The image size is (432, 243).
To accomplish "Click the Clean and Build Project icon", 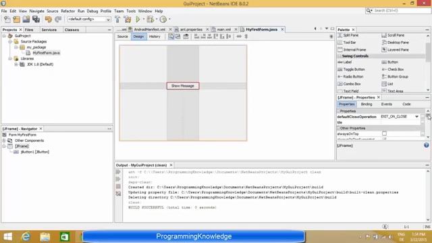I will [x=128, y=20].
